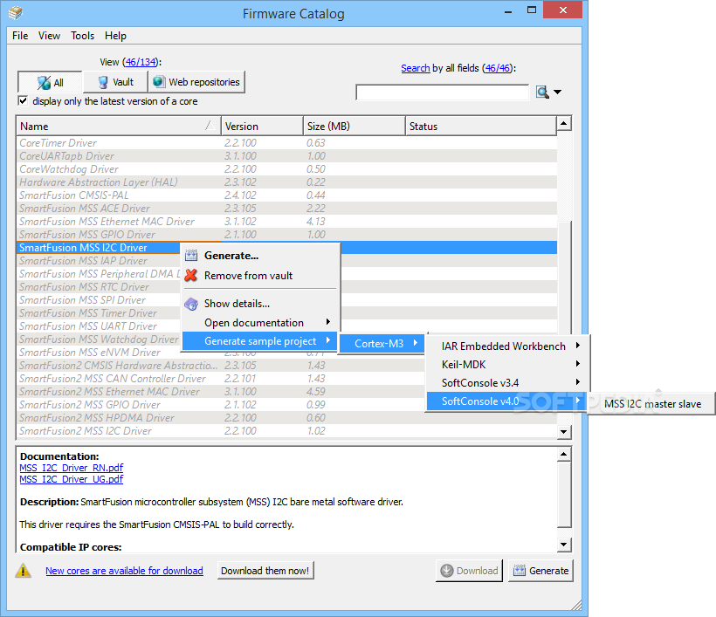The width and height of the screenshot is (716, 617).
Task: Open the Help menu
Action: coord(115,36)
